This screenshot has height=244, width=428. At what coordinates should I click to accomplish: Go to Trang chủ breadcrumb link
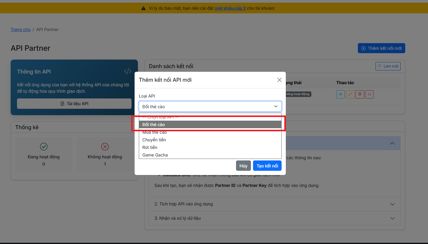[21, 29]
